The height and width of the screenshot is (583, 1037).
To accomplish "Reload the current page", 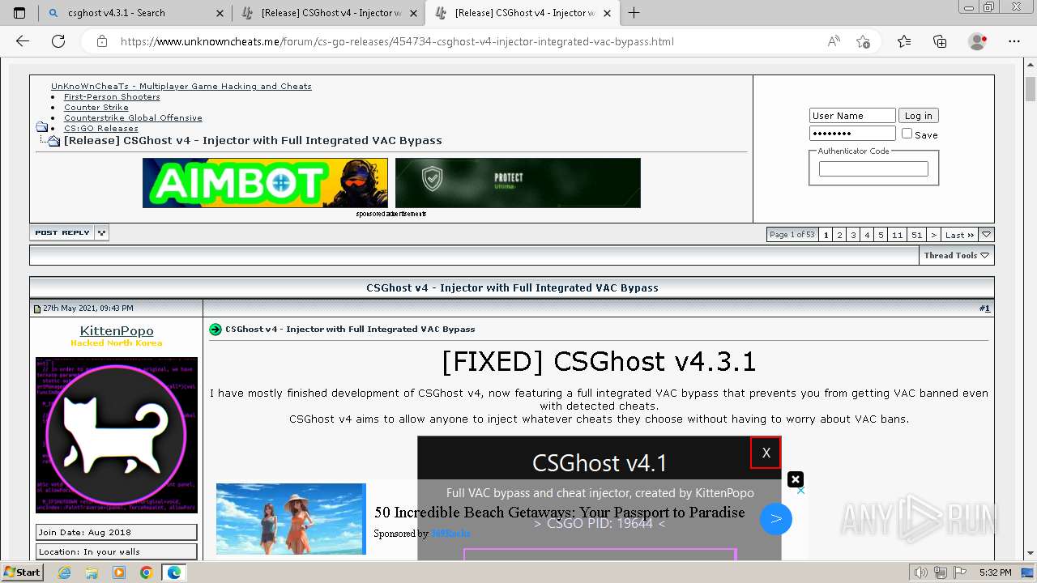I will coord(58,41).
